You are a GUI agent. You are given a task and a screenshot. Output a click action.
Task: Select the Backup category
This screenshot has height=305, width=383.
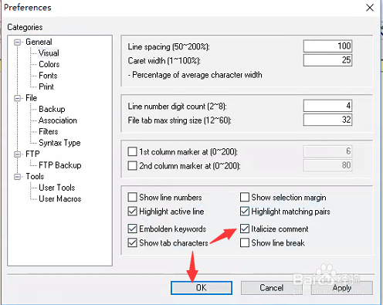coord(52,109)
